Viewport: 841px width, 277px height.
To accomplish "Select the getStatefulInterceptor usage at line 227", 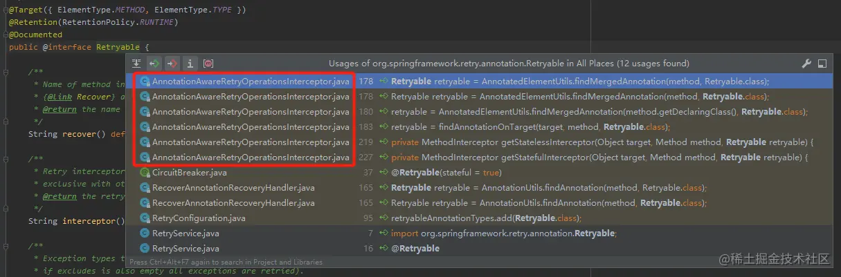I will (x=479, y=157).
